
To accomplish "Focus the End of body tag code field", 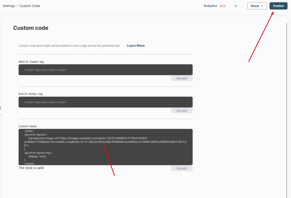I will (x=105, y=102).
